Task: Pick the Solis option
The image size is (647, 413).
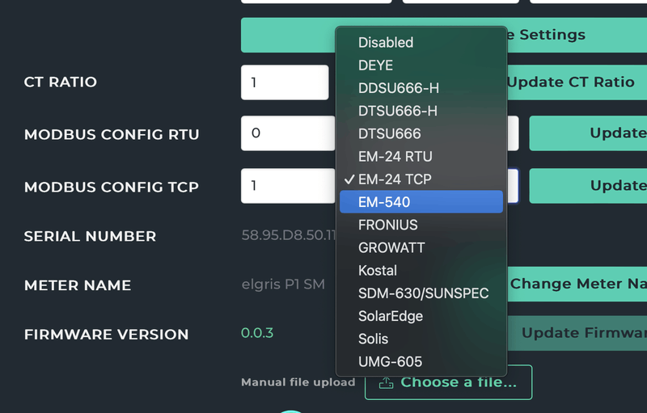Action: (x=373, y=339)
